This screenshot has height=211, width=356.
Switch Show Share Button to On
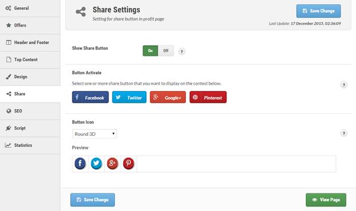tap(150, 51)
